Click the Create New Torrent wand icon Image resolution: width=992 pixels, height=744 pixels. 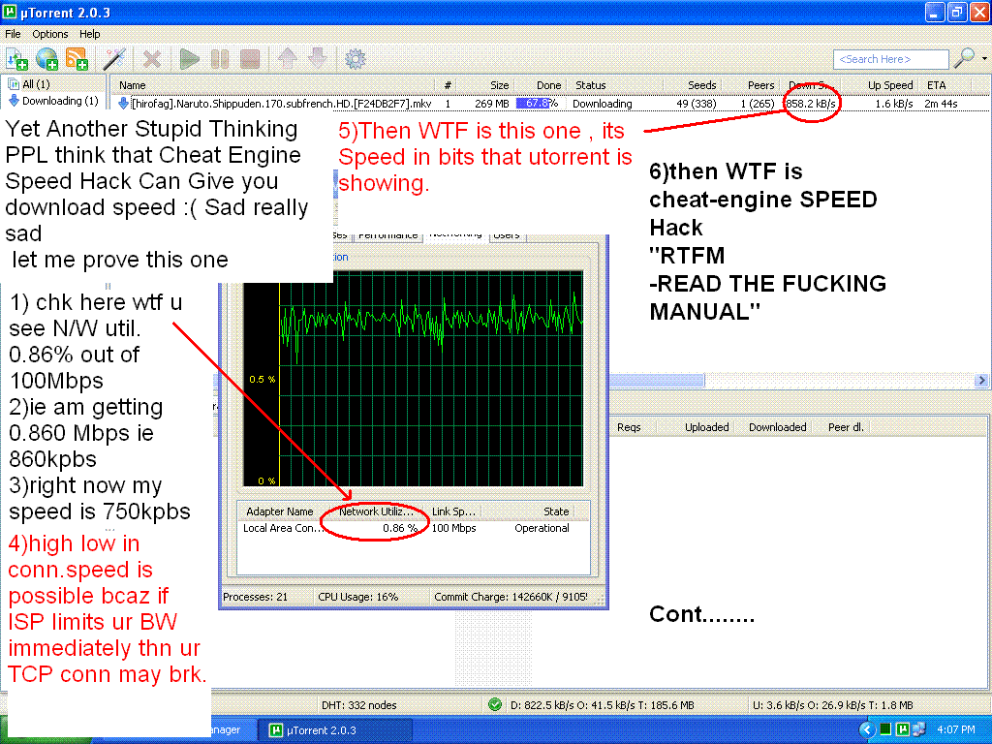[x=114, y=59]
